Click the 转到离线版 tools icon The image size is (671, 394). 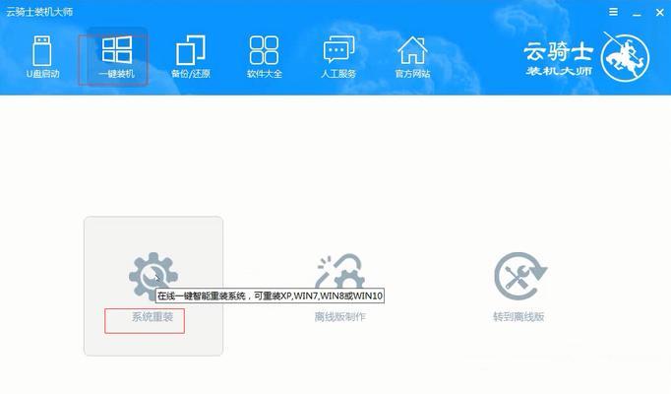point(520,276)
